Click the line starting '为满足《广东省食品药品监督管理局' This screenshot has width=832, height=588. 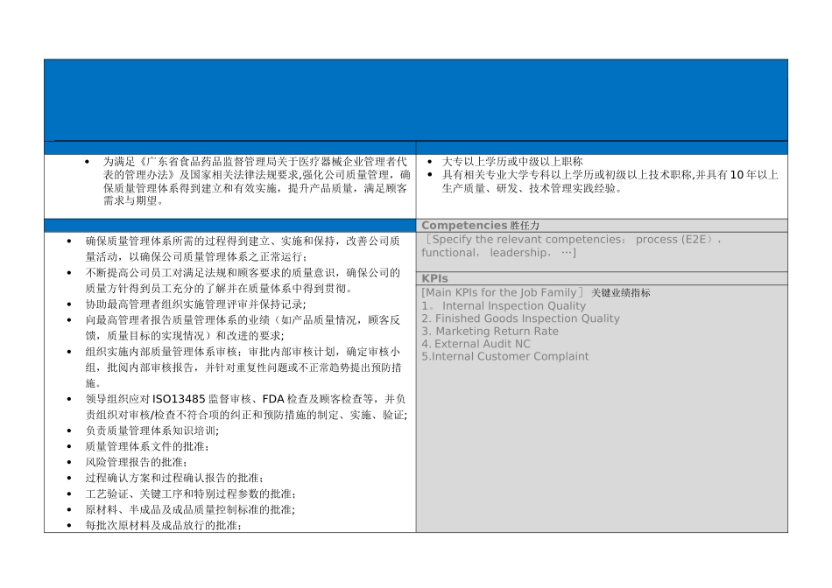(x=255, y=162)
